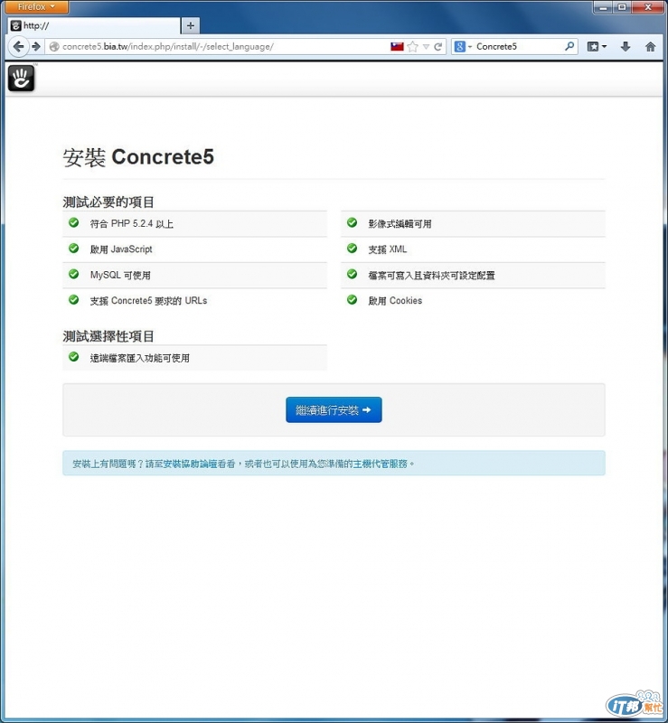
Task: Open the hosting service link
Action: (381, 464)
